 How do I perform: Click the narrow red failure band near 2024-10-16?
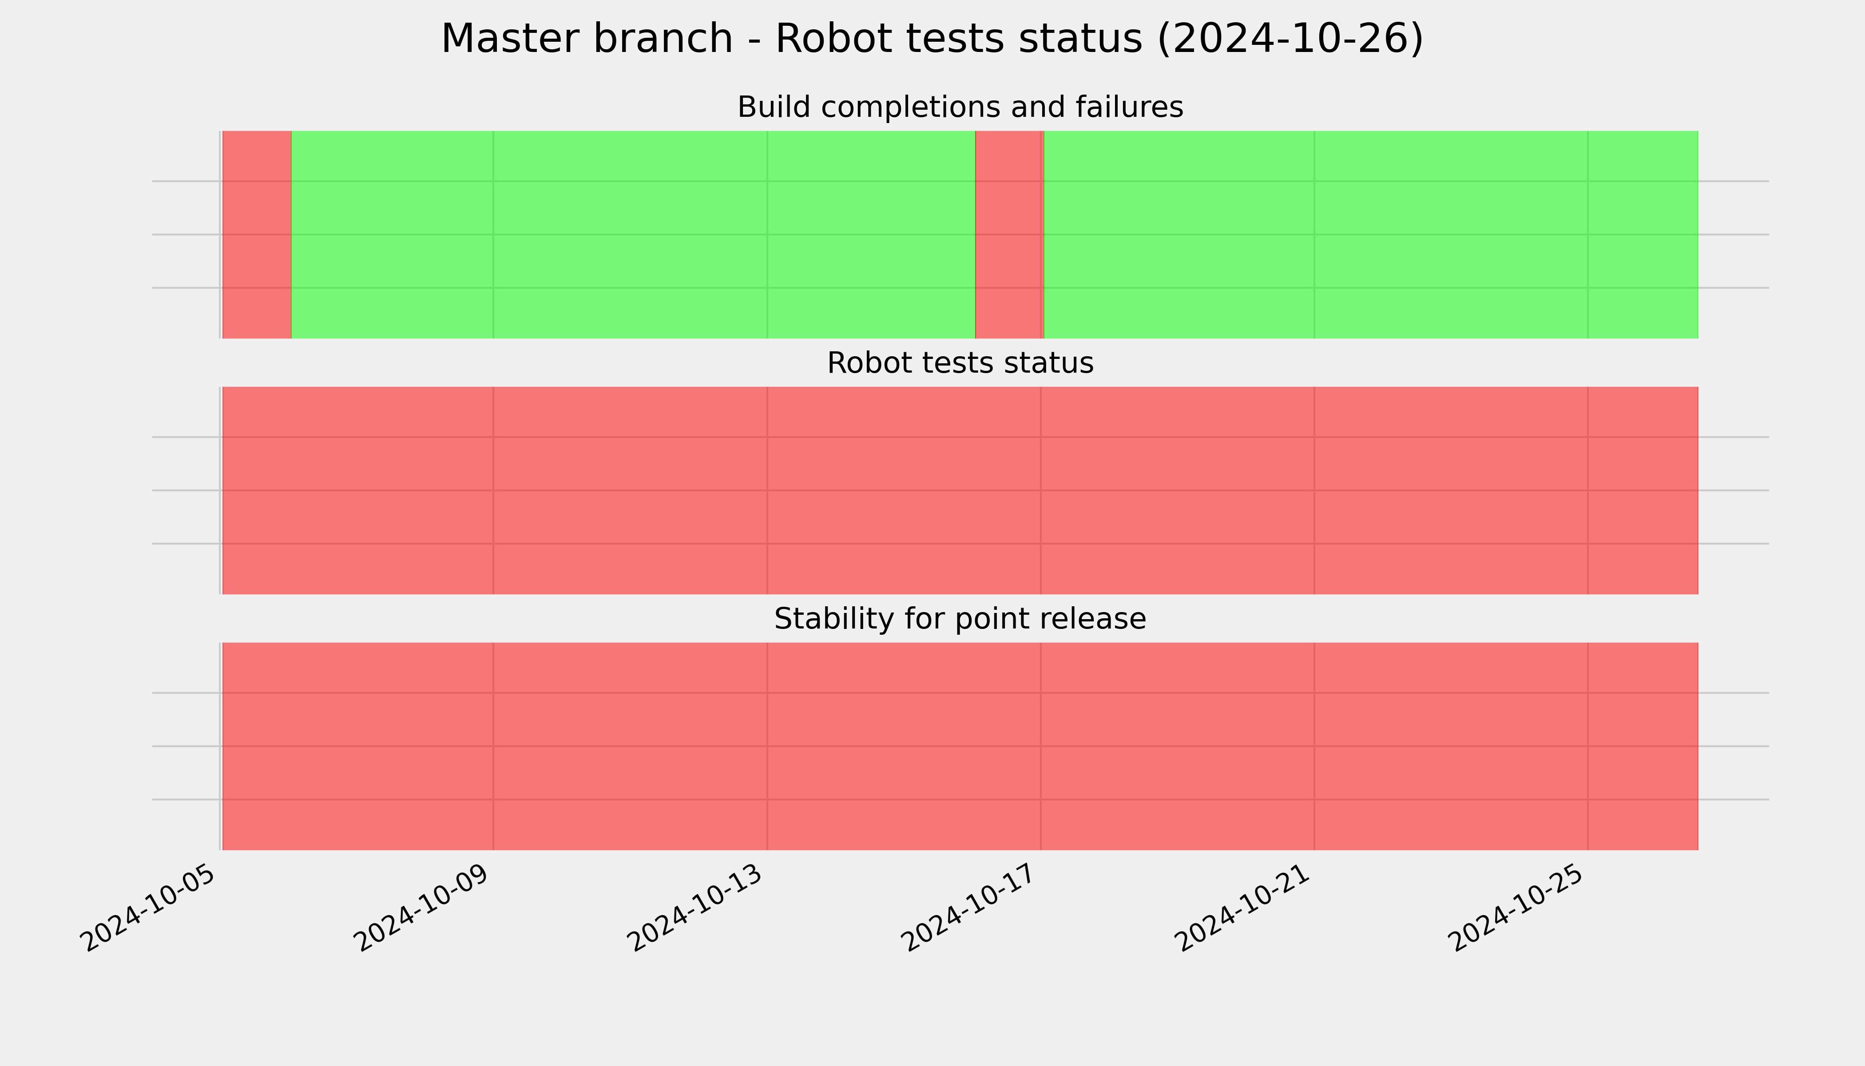(1008, 234)
